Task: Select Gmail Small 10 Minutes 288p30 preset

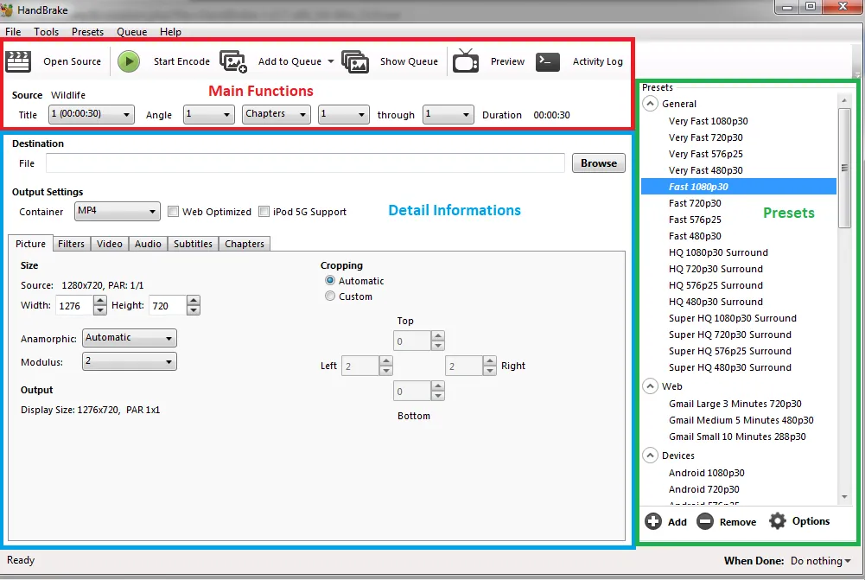Action: [x=737, y=437]
